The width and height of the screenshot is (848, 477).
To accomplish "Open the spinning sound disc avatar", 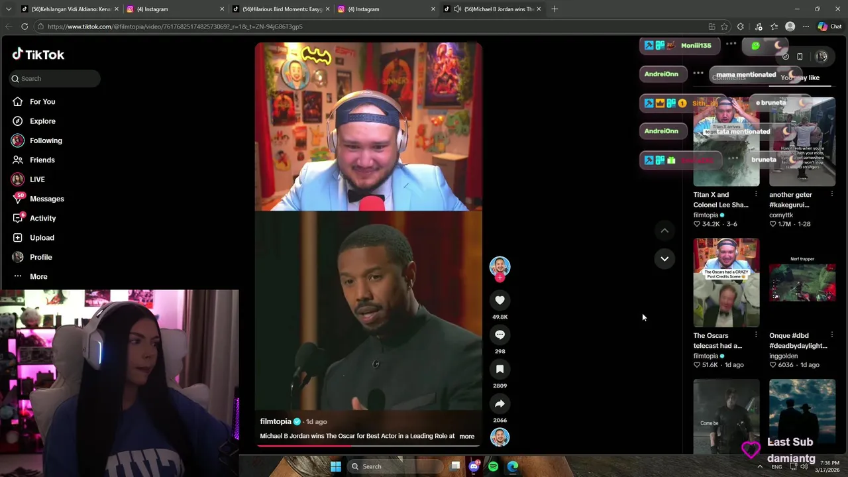I will click(x=500, y=437).
